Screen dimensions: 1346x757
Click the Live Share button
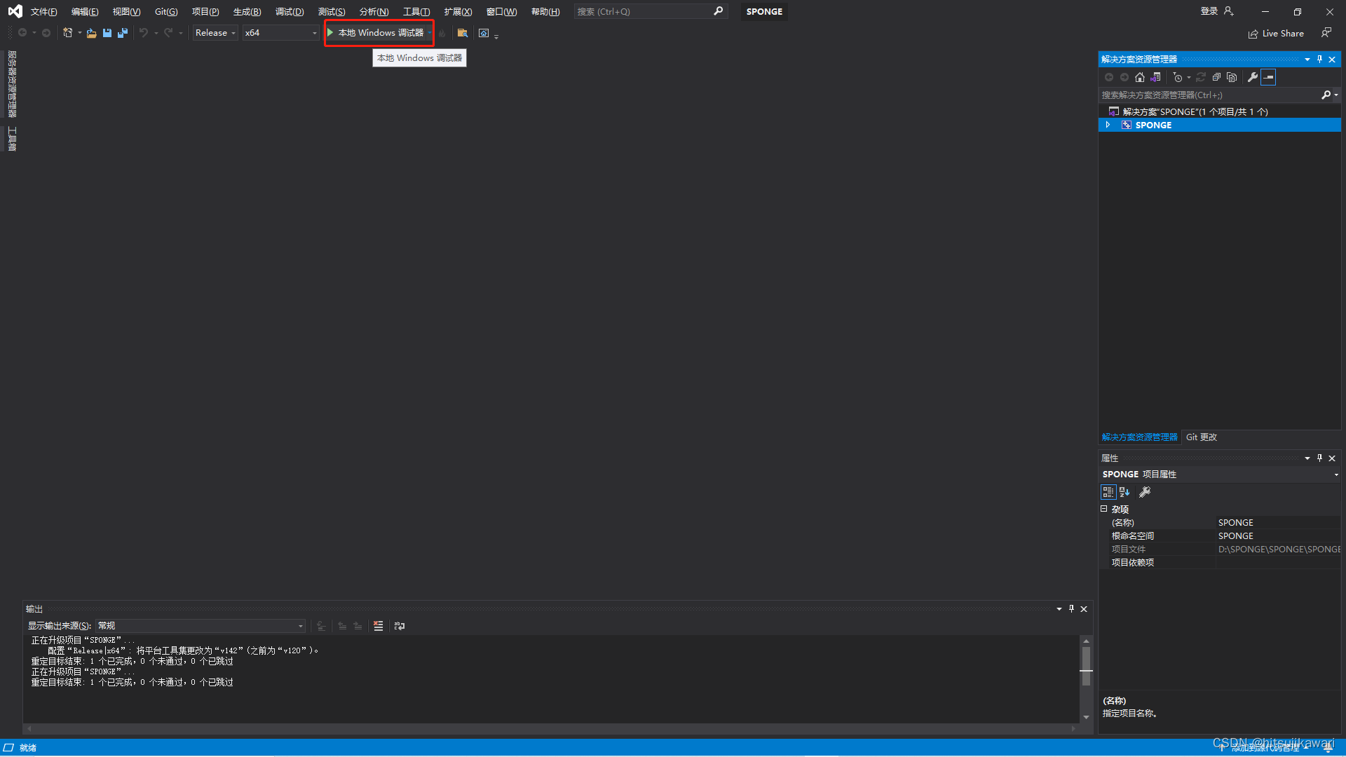[1276, 34]
